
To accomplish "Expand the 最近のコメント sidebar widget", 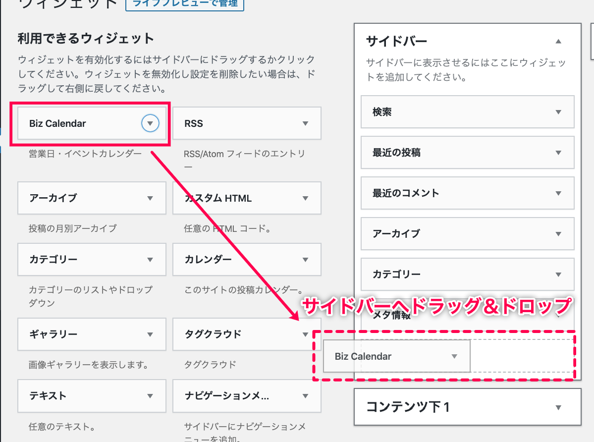I will point(558,193).
